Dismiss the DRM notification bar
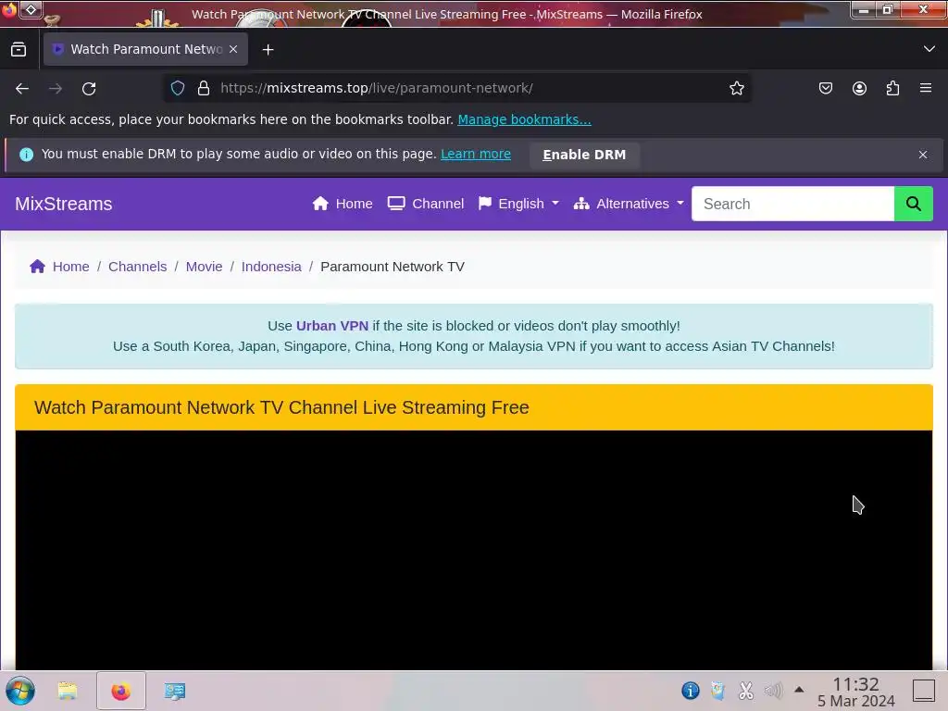 coord(923,155)
